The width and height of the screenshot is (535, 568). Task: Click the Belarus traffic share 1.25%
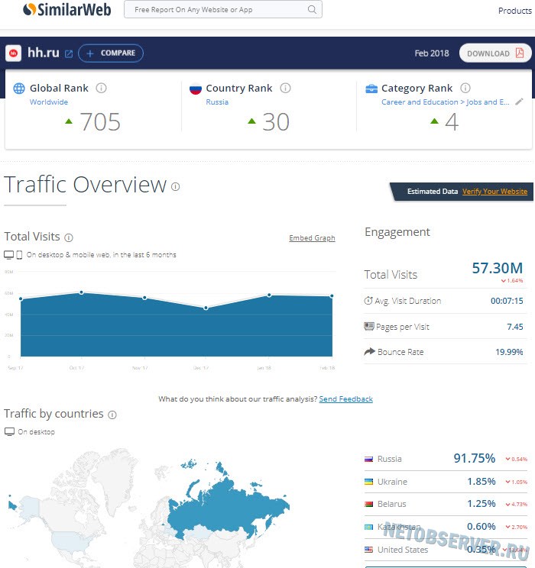pos(481,504)
